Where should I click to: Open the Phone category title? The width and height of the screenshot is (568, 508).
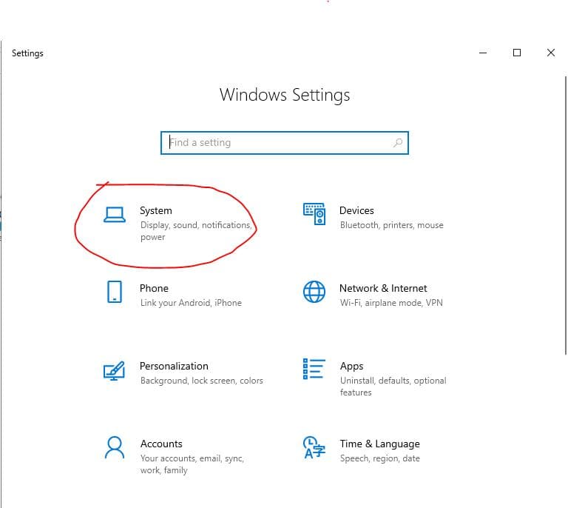[154, 288]
